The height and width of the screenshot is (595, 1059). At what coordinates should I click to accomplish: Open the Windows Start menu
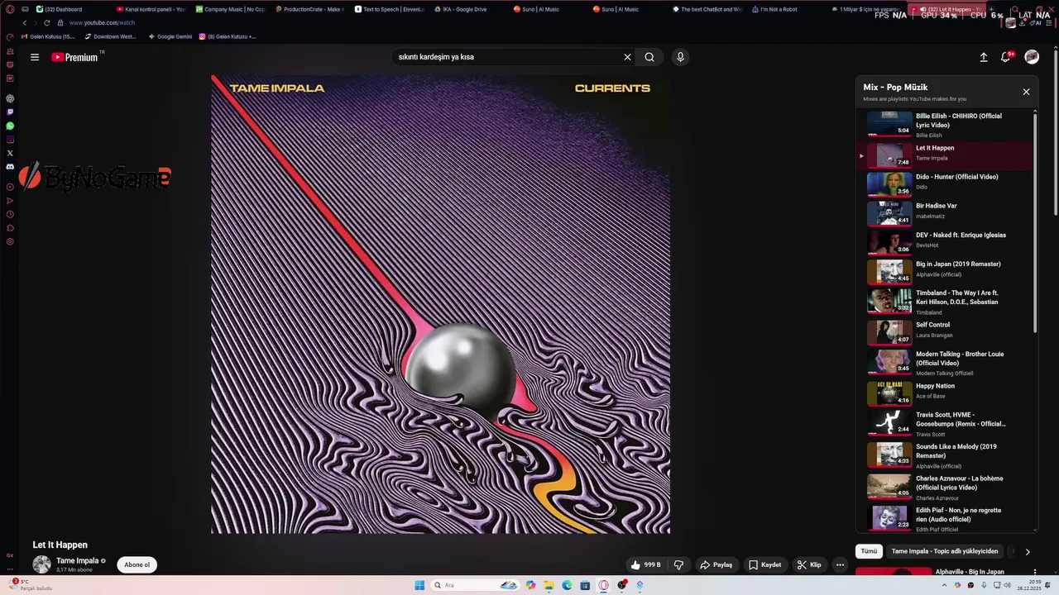click(x=419, y=585)
